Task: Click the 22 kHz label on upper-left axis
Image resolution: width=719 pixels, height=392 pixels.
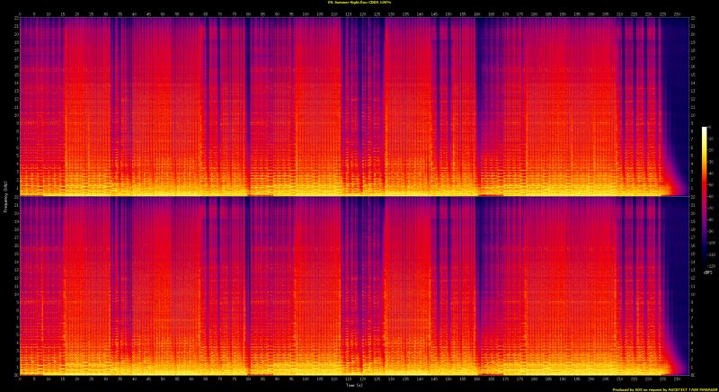Action: click(x=15, y=19)
